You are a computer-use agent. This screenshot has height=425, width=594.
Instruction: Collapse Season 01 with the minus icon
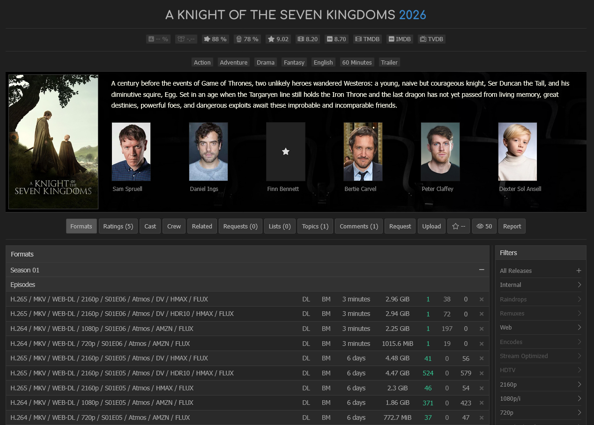click(x=481, y=270)
